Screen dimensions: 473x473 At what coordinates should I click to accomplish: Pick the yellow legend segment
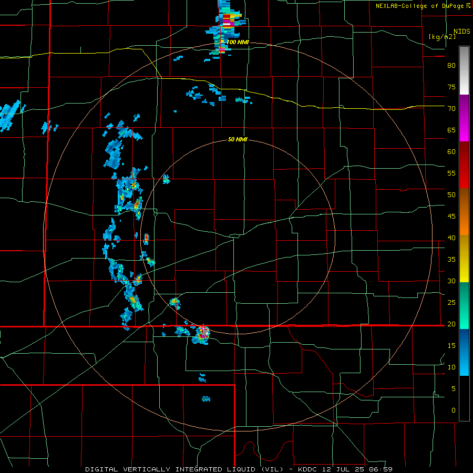[x=464, y=259]
